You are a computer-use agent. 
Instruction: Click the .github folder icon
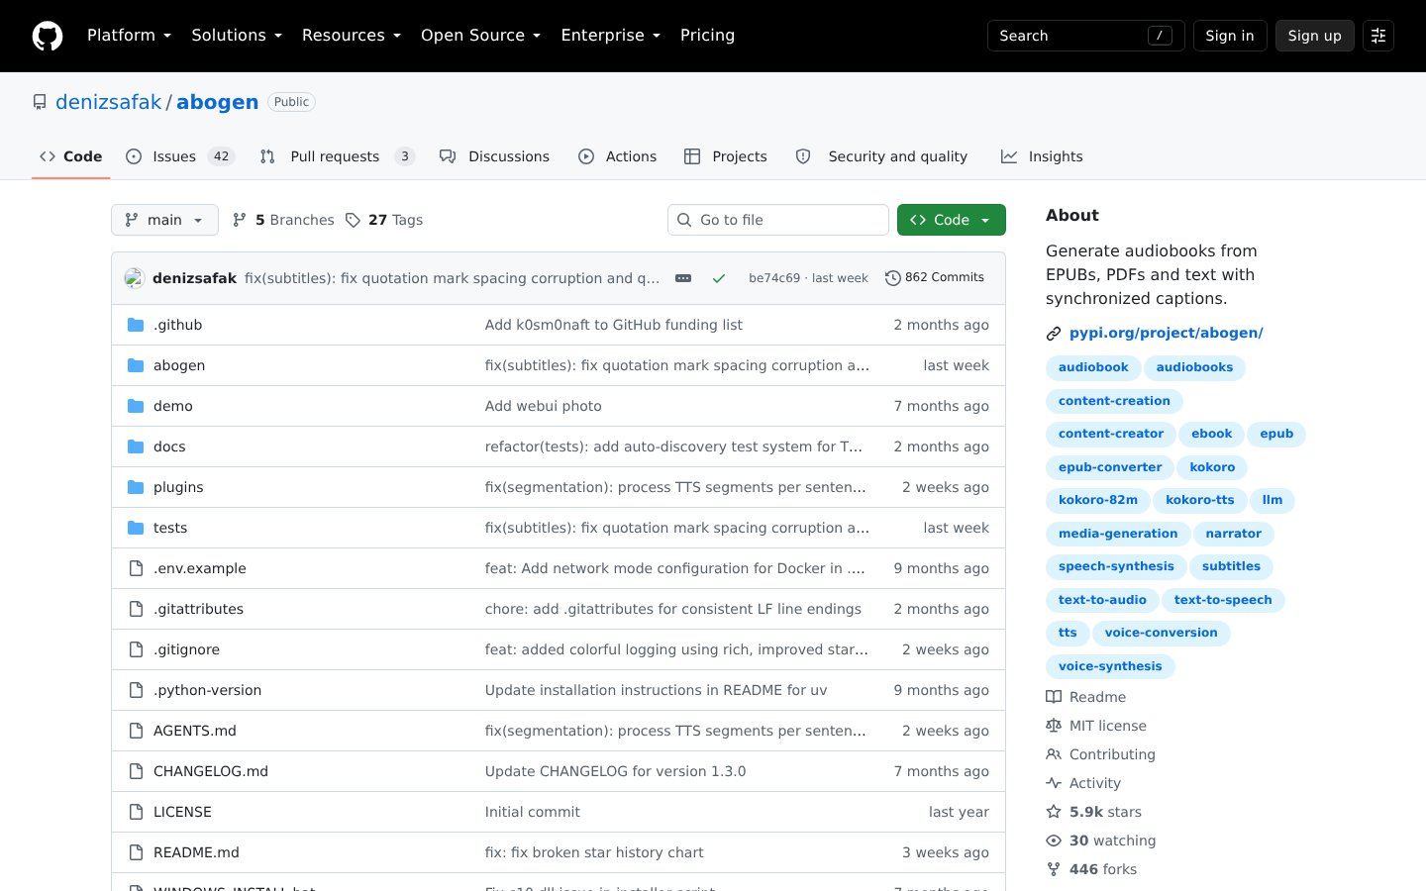(136, 325)
